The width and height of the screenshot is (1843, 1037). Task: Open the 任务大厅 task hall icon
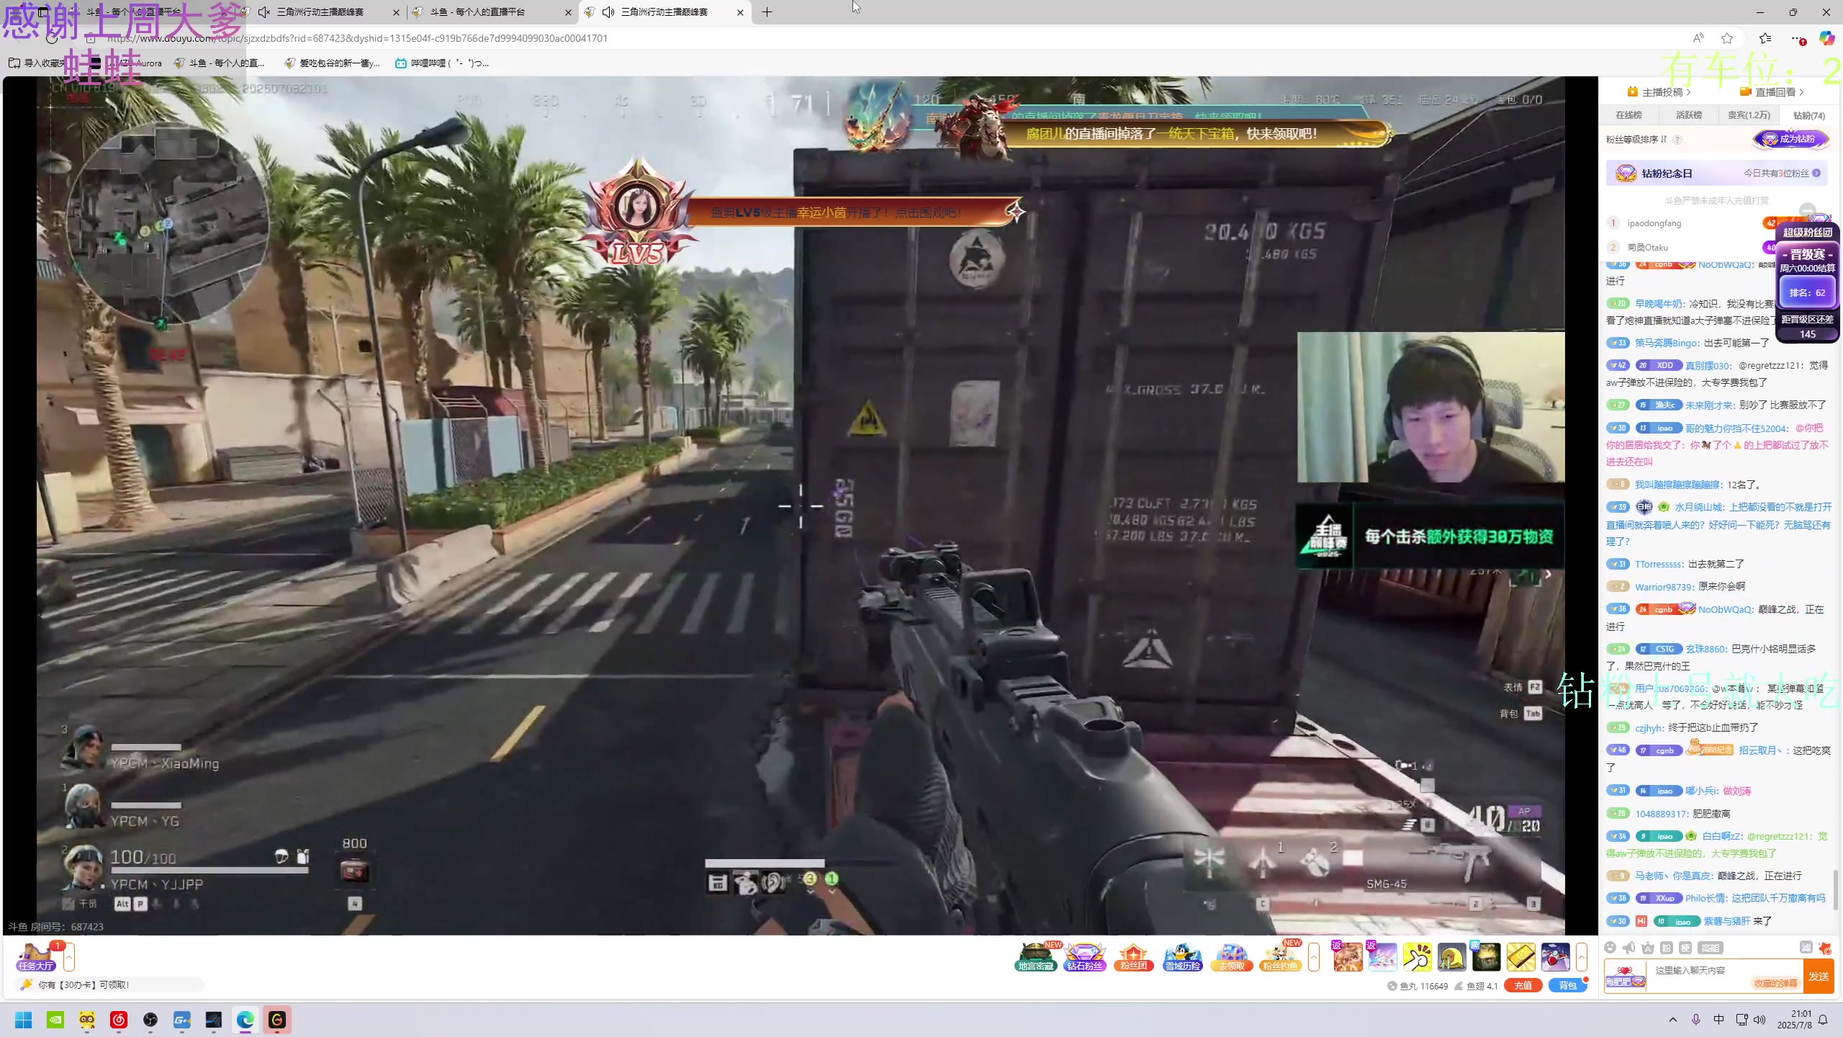point(36,957)
